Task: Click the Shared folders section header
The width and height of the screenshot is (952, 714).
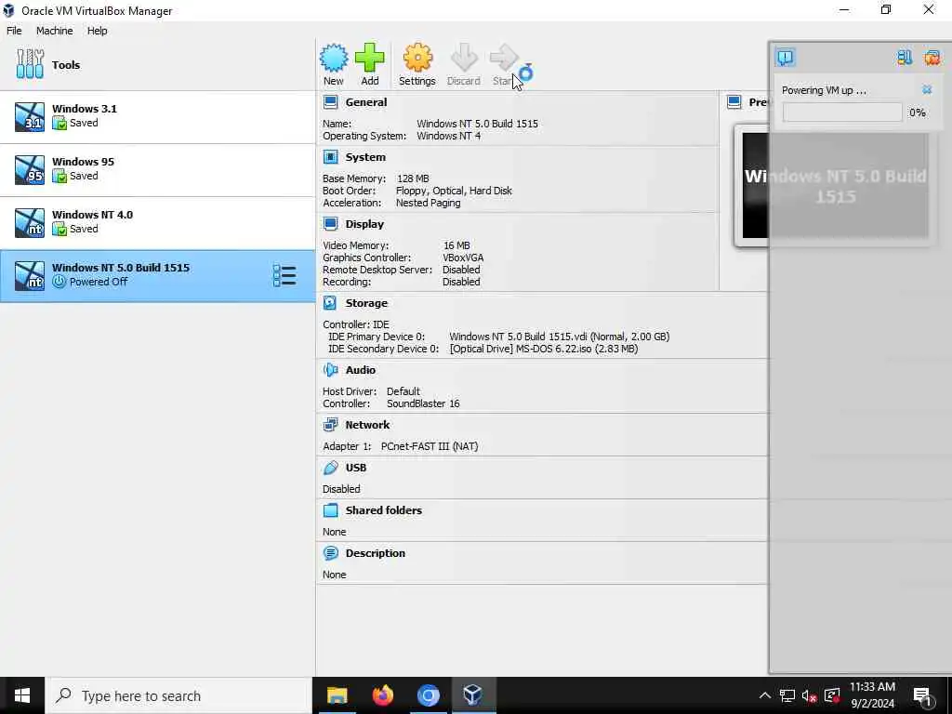Action: point(384,510)
